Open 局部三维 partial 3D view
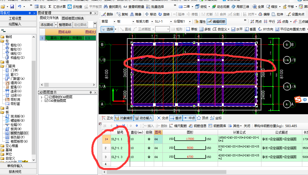This screenshot has height=175, width=308. (240, 7)
